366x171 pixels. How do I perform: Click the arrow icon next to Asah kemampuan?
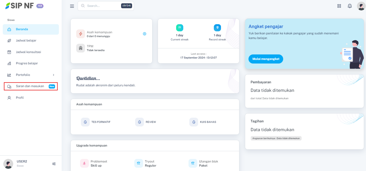click(x=144, y=34)
